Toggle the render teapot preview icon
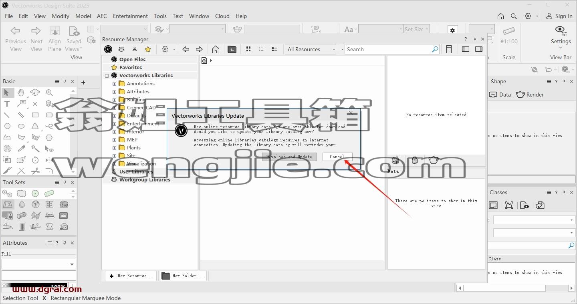 (433, 160)
